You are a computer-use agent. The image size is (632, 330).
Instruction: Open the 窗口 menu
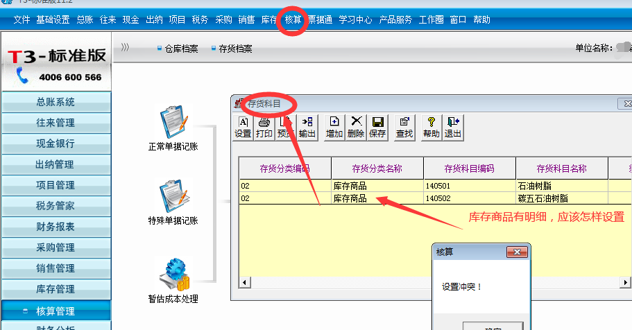(458, 19)
